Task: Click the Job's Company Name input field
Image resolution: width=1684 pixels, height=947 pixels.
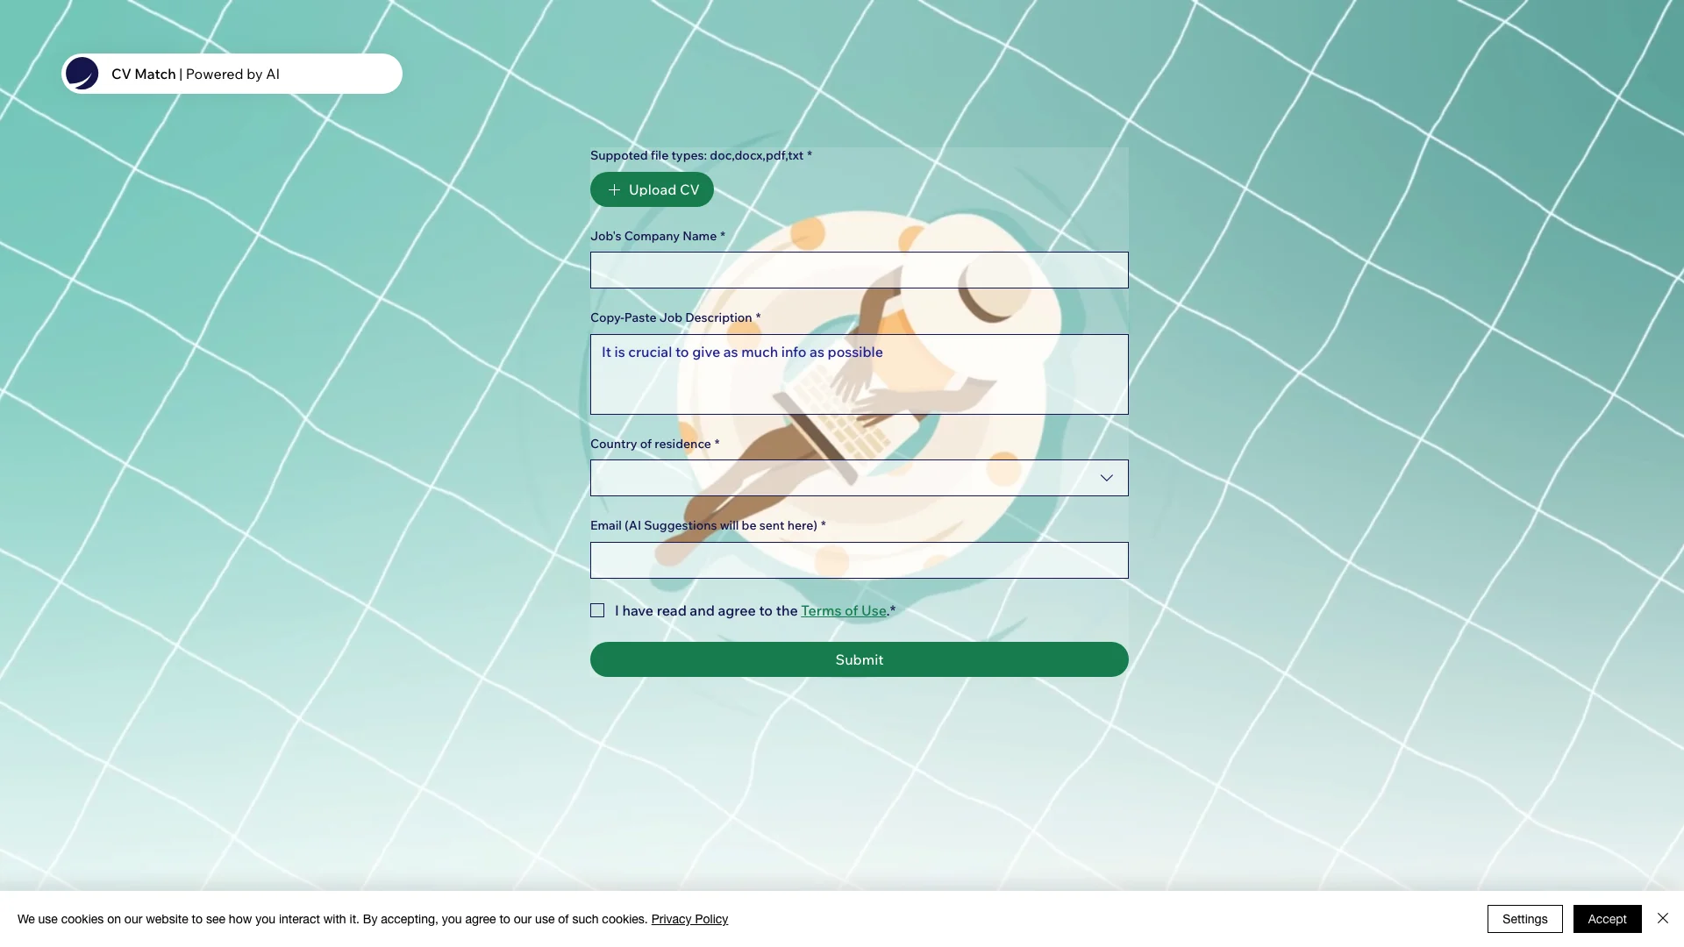Action: (x=858, y=269)
